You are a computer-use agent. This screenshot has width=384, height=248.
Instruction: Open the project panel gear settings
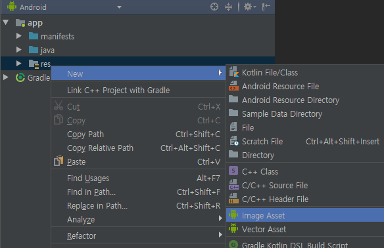(250, 7)
